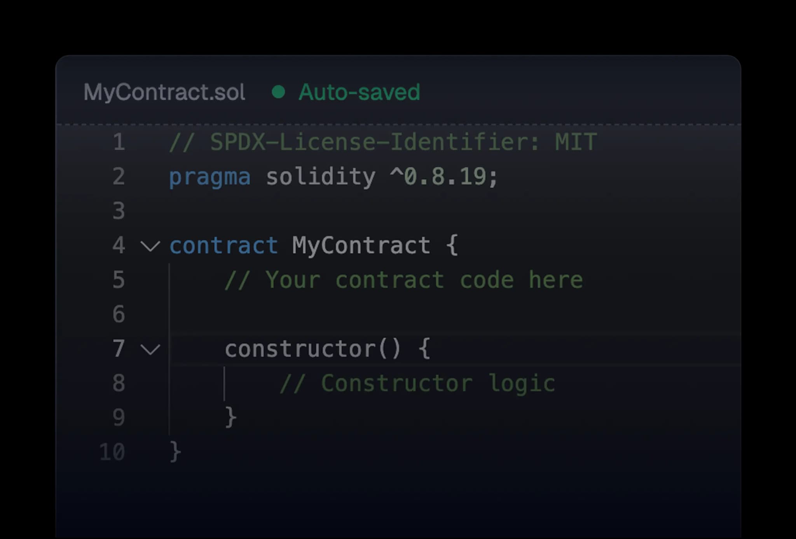Image resolution: width=796 pixels, height=539 pixels.
Task: Click the pragma keyword on line 2
Action: pyautogui.click(x=210, y=177)
